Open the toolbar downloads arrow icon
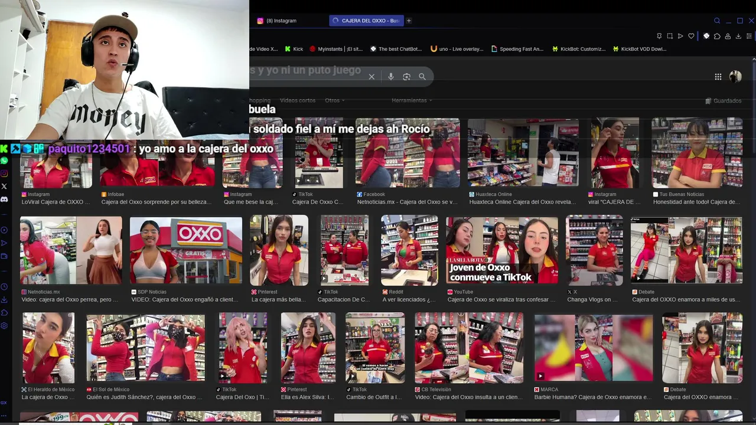 tap(738, 36)
